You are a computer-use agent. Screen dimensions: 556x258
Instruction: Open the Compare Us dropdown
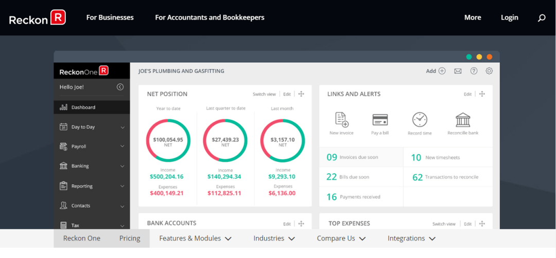point(341,238)
